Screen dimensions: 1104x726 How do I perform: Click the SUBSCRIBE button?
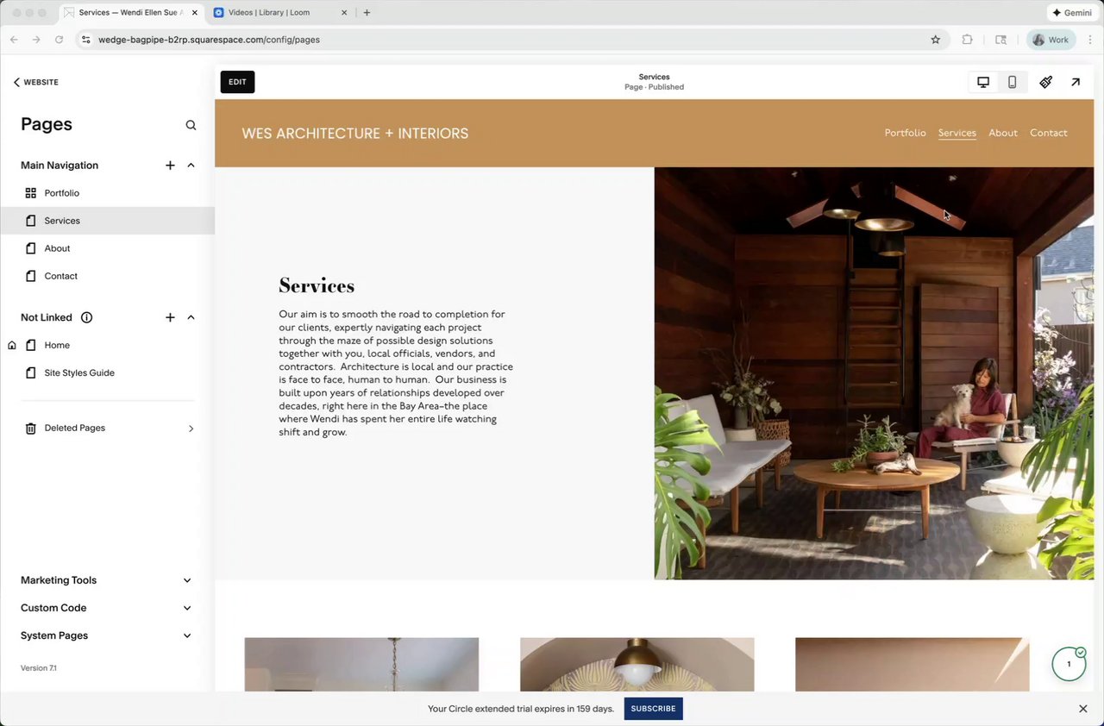point(653,709)
